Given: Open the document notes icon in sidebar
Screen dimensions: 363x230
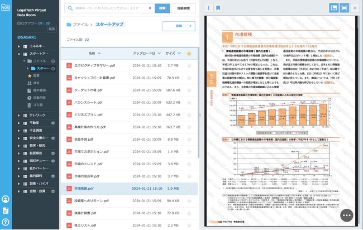Looking at the screenshot, I should [x=6, y=210].
